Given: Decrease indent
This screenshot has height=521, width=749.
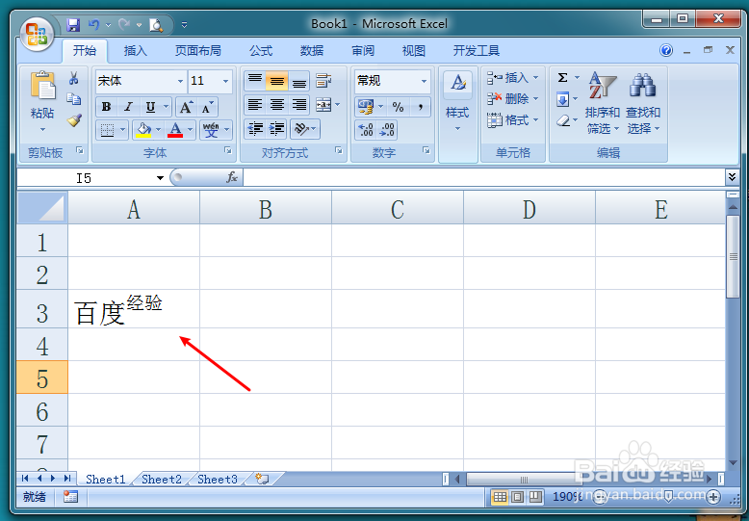Looking at the screenshot, I should click(255, 129).
